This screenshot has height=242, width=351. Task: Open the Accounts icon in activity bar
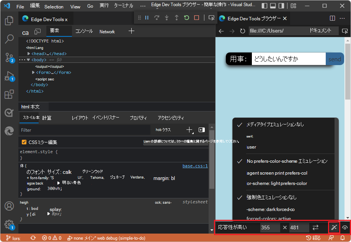pos(9,206)
